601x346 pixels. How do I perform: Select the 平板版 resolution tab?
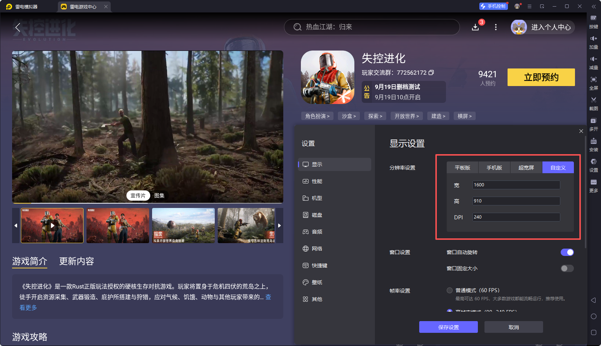(462, 167)
